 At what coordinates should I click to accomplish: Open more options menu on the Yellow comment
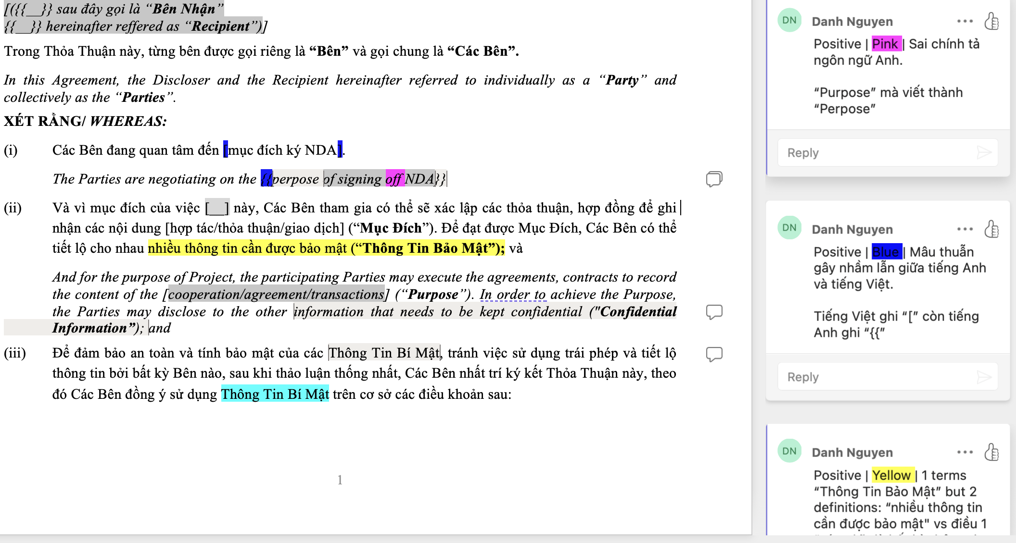tap(965, 452)
